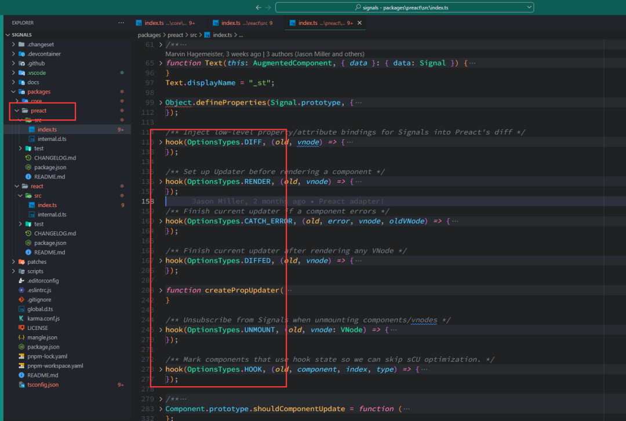Viewport: 626px width, 421px height.
Task: Click the src breadcrumb segment
Action: click(x=194, y=35)
